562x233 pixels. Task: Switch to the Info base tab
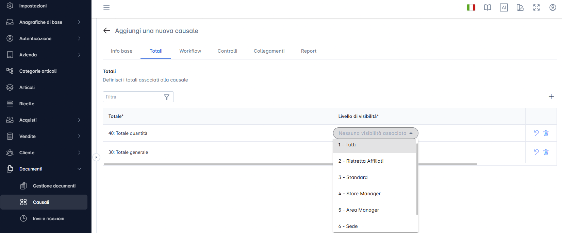(121, 51)
